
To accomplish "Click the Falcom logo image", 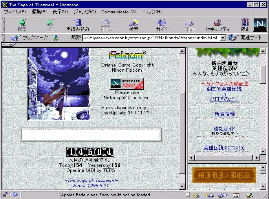I will point(127,55).
